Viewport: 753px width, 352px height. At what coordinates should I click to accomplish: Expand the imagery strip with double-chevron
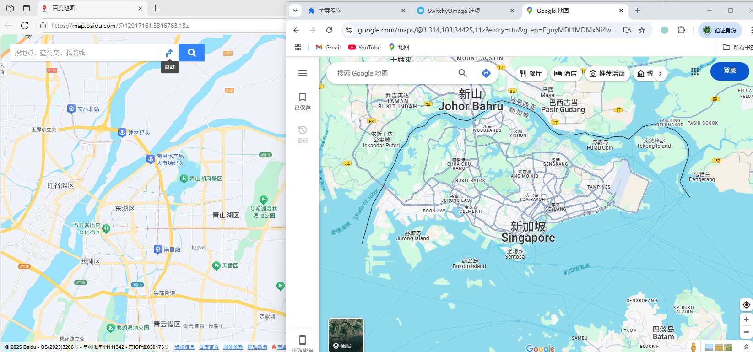746,347
